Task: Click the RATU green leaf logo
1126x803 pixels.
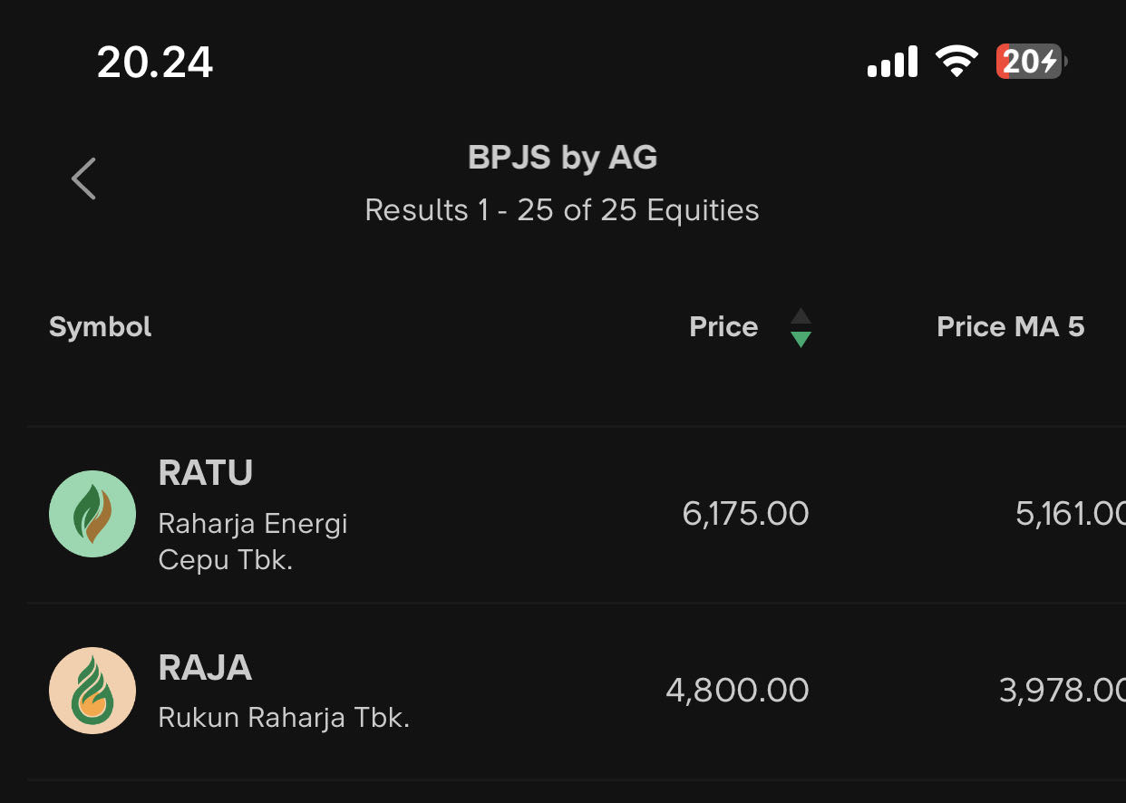Action: coord(92,514)
